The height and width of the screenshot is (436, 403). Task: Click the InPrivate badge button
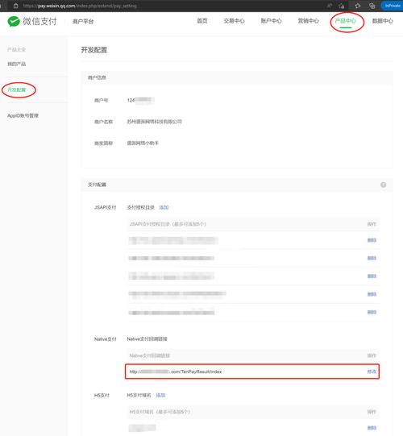tap(393, 6)
